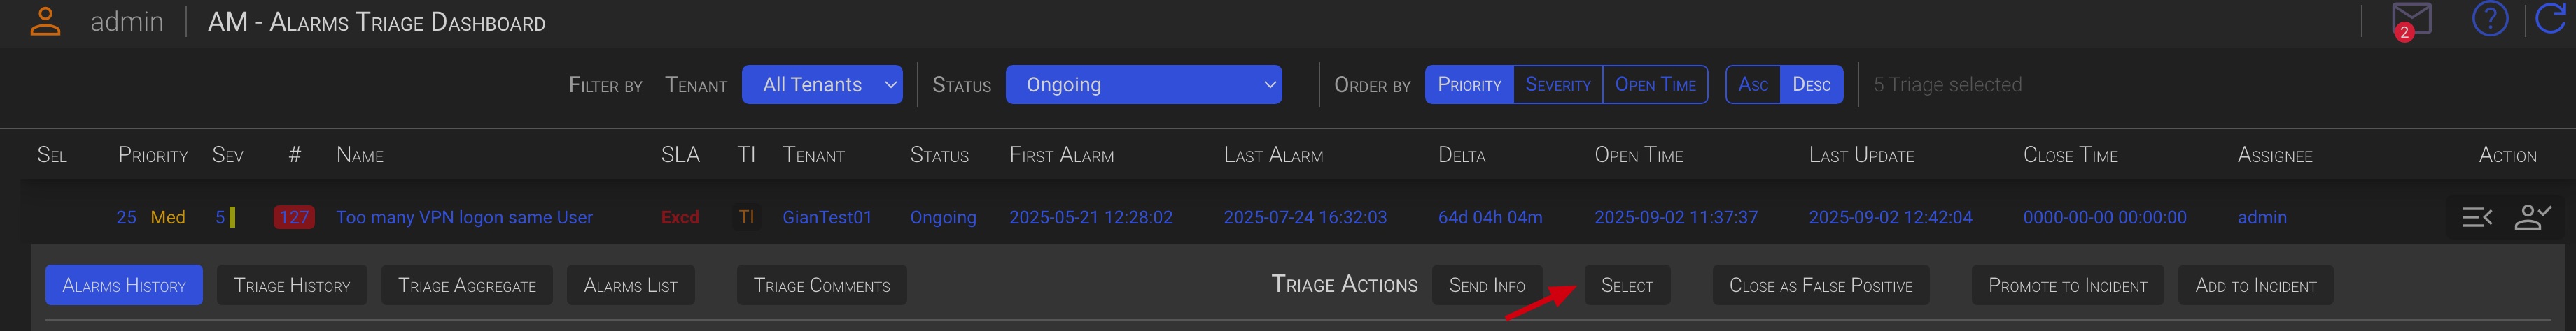The height and width of the screenshot is (331, 2576).
Task: Order triage list by Open Time
Action: 1655,84
